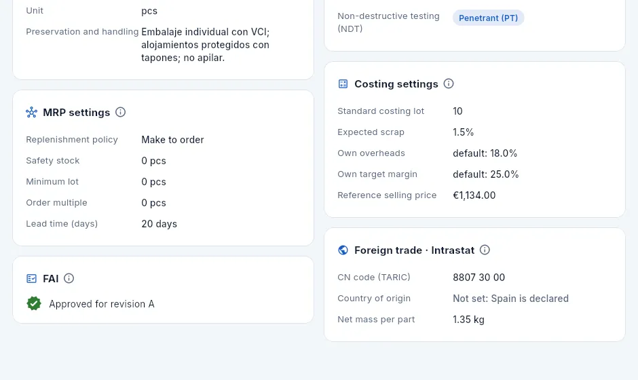Click the Foreign trade Intrastat info icon

point(485,250)
